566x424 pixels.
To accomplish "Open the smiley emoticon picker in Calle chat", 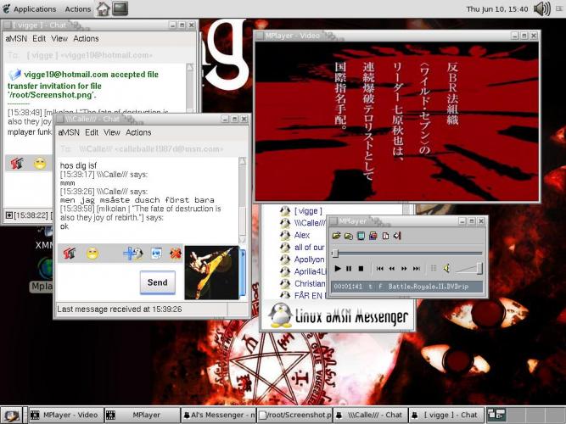I will coord(92,253).
